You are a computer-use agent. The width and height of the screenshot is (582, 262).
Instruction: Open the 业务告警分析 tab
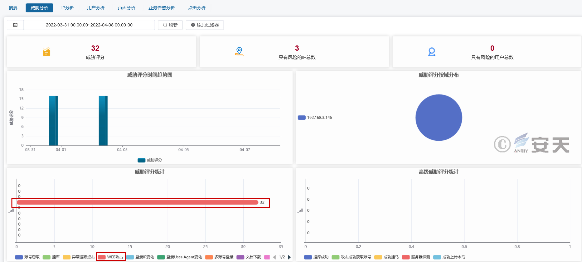pyautogui.click(x=162, y=8)
